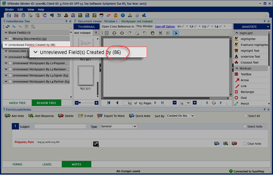
Task: Collapse Unreviewed Field(s) Created by section
Action: (x=5, y=45)
